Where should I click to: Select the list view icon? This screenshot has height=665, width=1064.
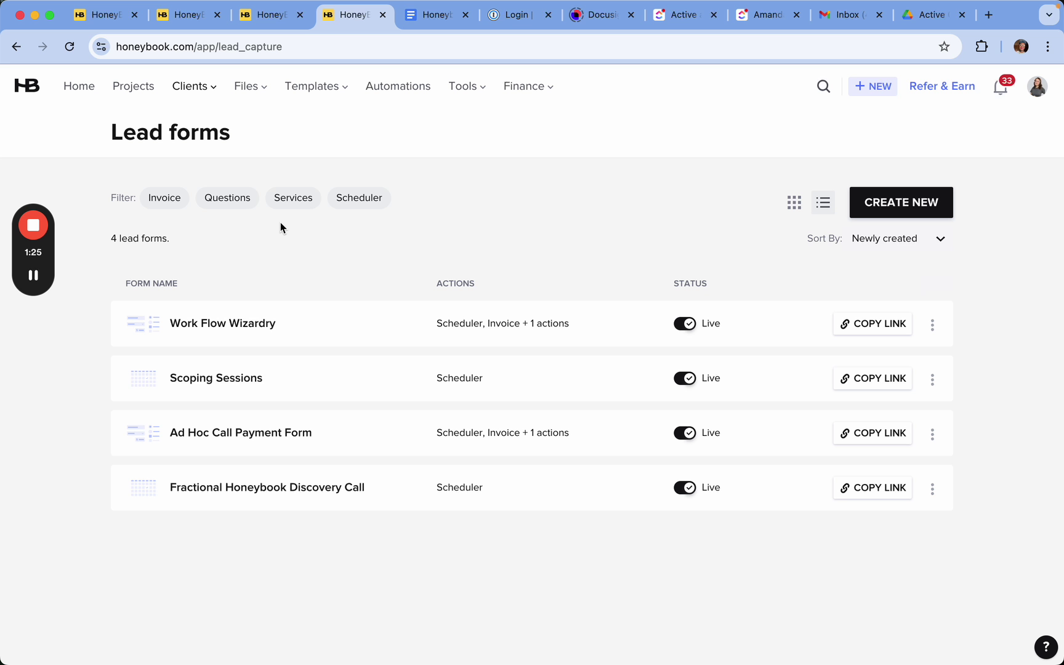823,203
